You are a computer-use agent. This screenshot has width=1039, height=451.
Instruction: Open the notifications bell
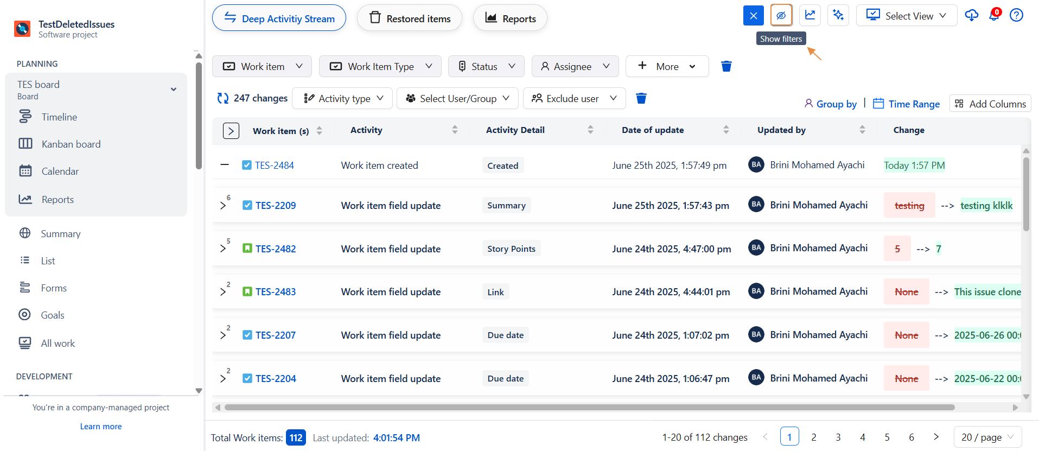click(994, 15)
